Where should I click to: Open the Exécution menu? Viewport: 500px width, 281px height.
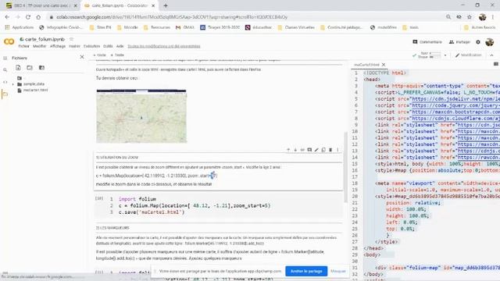click(92, 46)
